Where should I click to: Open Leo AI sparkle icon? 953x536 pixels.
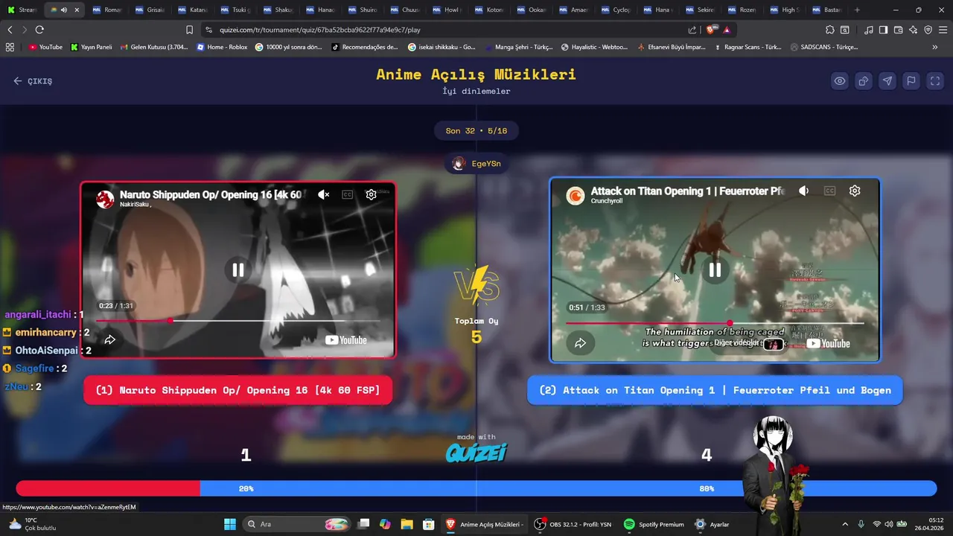pyautogui.click(x=913, y=30)
